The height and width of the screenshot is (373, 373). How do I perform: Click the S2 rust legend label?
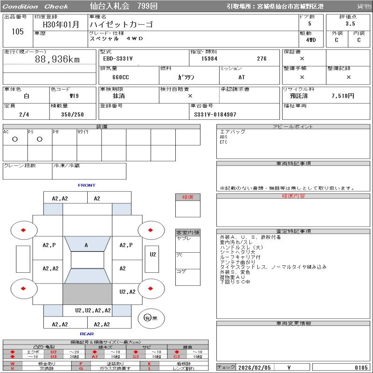point(136,357)
